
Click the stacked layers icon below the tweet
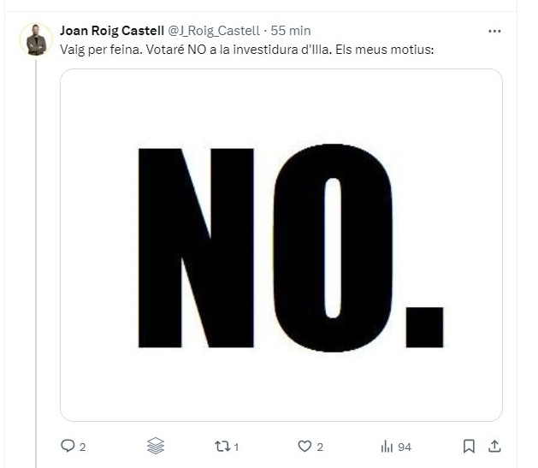pos(156,446)
